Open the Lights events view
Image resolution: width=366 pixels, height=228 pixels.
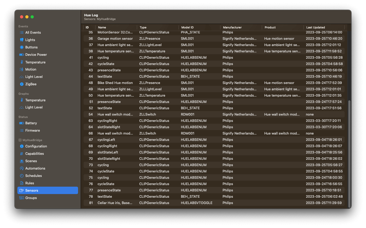[30, 40]
